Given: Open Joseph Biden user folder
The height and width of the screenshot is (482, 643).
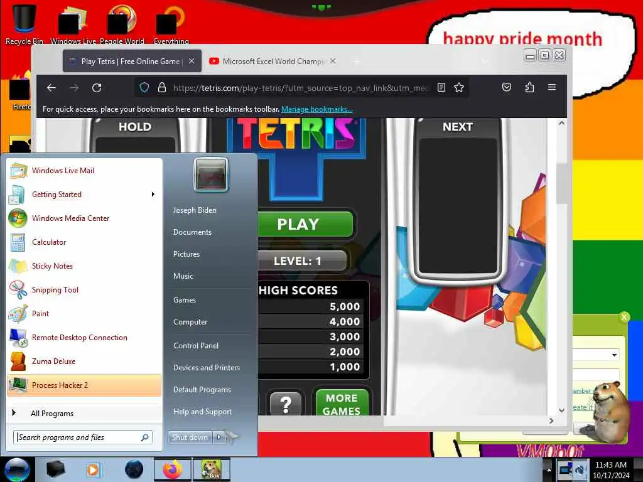Looking at the screenshot, I should tap(195, 210).
